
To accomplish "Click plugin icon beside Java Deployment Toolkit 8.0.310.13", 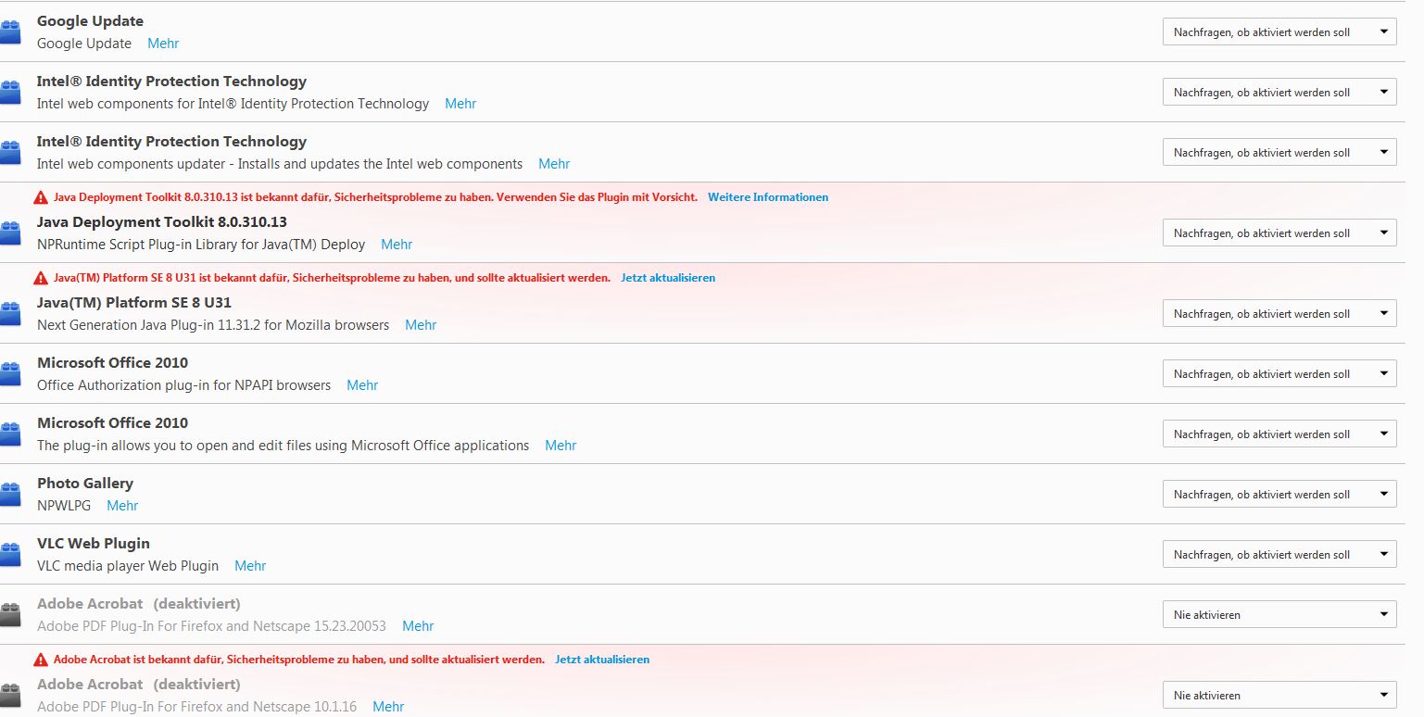I will (10, 233).
